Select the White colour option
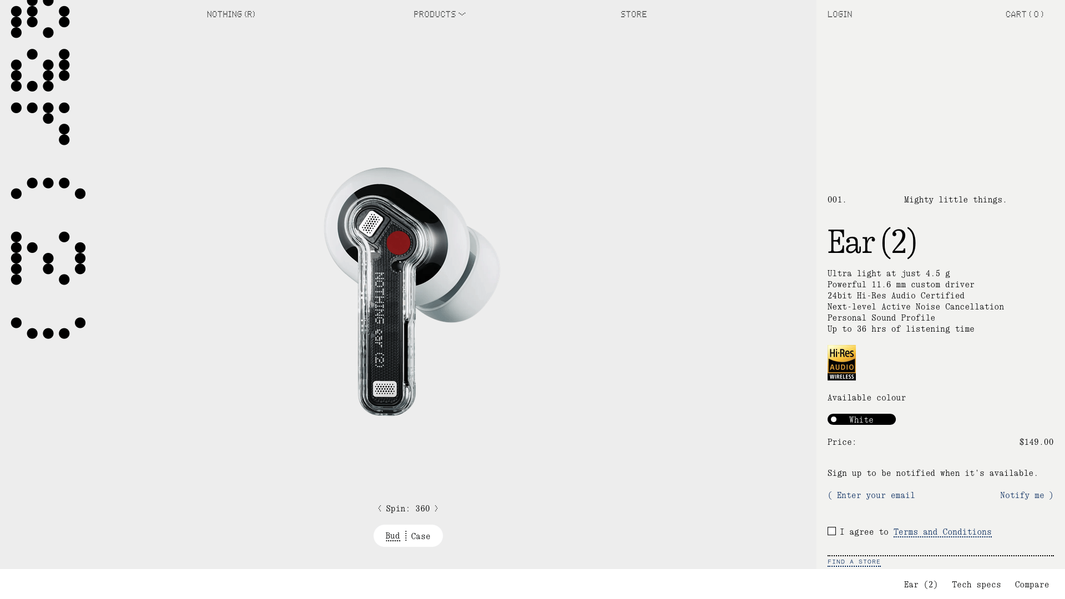Image resolution: width=1065 pixels, height=599 pixels. tap(861, 419)
